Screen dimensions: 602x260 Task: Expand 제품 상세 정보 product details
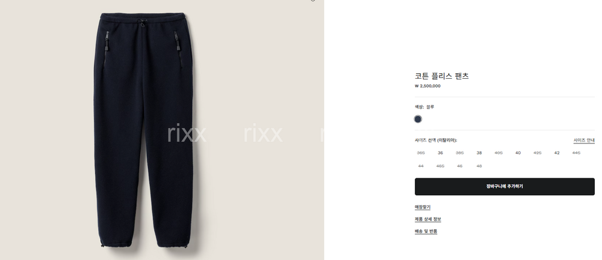click(427, 219)
